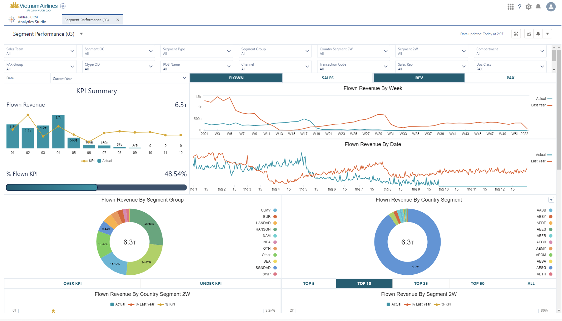Click the dashboard share icon

click(529, 34)
